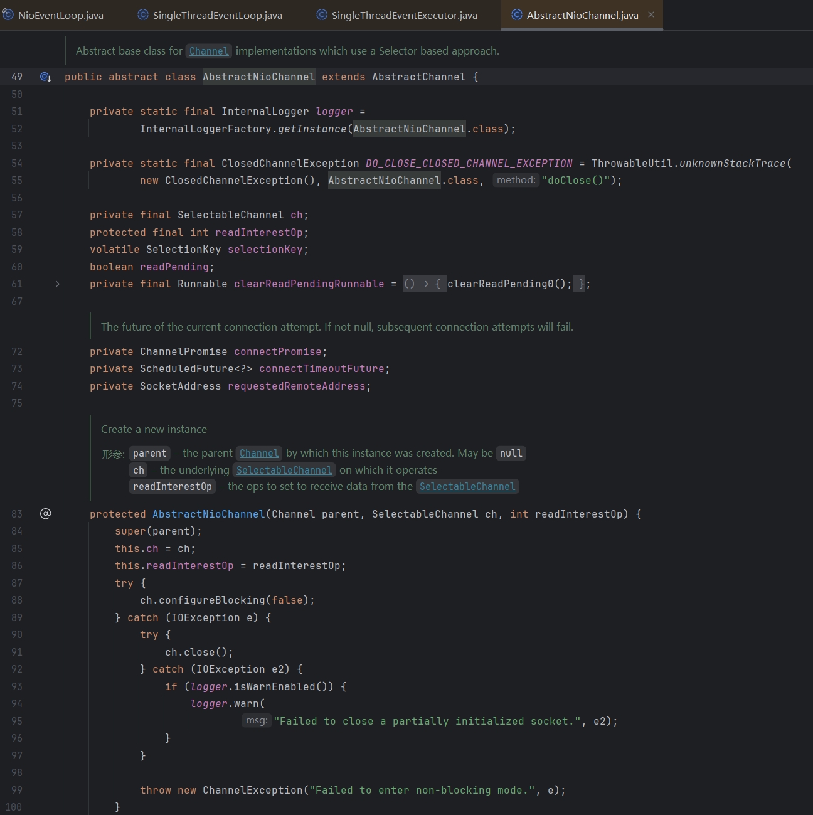Click ch.configureBlocking(false) statement
Viewport: 813px width, 815px height.
[x=227, y=600]
